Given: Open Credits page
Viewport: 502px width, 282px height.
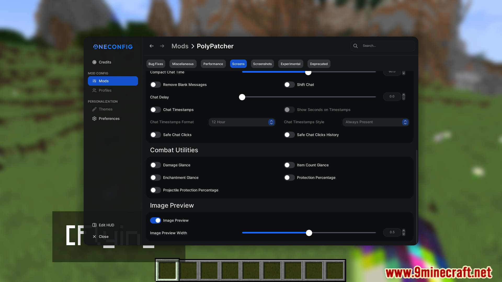Looking at the screenshot, I should 113,62.
